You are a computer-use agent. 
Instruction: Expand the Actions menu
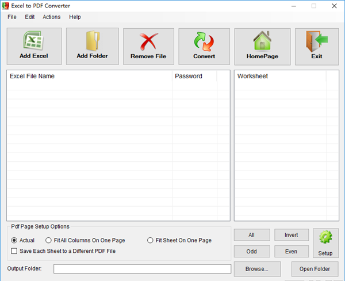51,17
